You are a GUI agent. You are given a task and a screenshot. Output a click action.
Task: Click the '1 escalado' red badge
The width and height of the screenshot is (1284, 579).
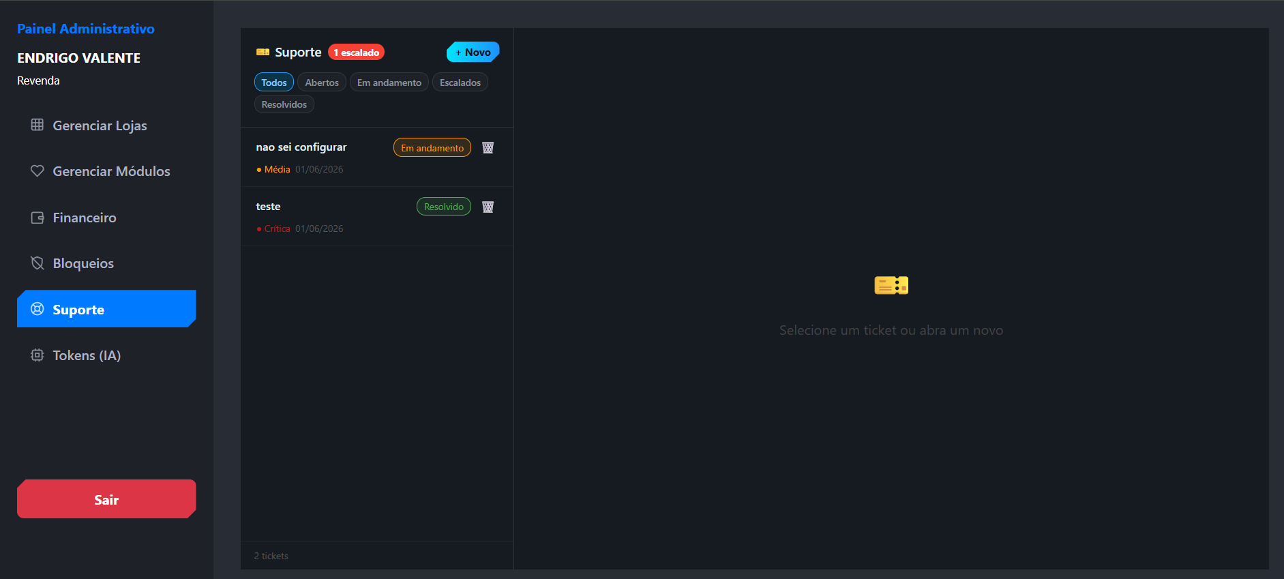(x=357, y=52)
